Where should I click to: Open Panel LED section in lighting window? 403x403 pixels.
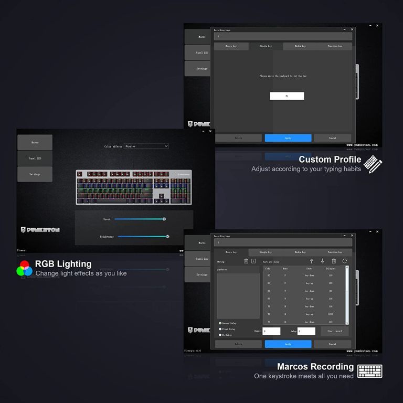pos(35,158)
